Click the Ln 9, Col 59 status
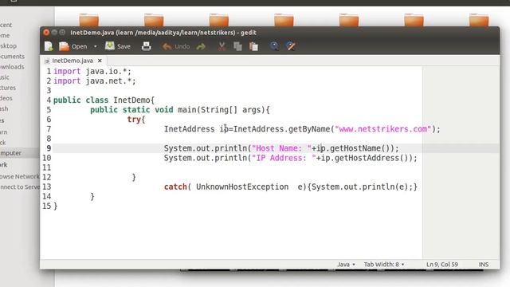510x287 pixels. coord(442,264)
